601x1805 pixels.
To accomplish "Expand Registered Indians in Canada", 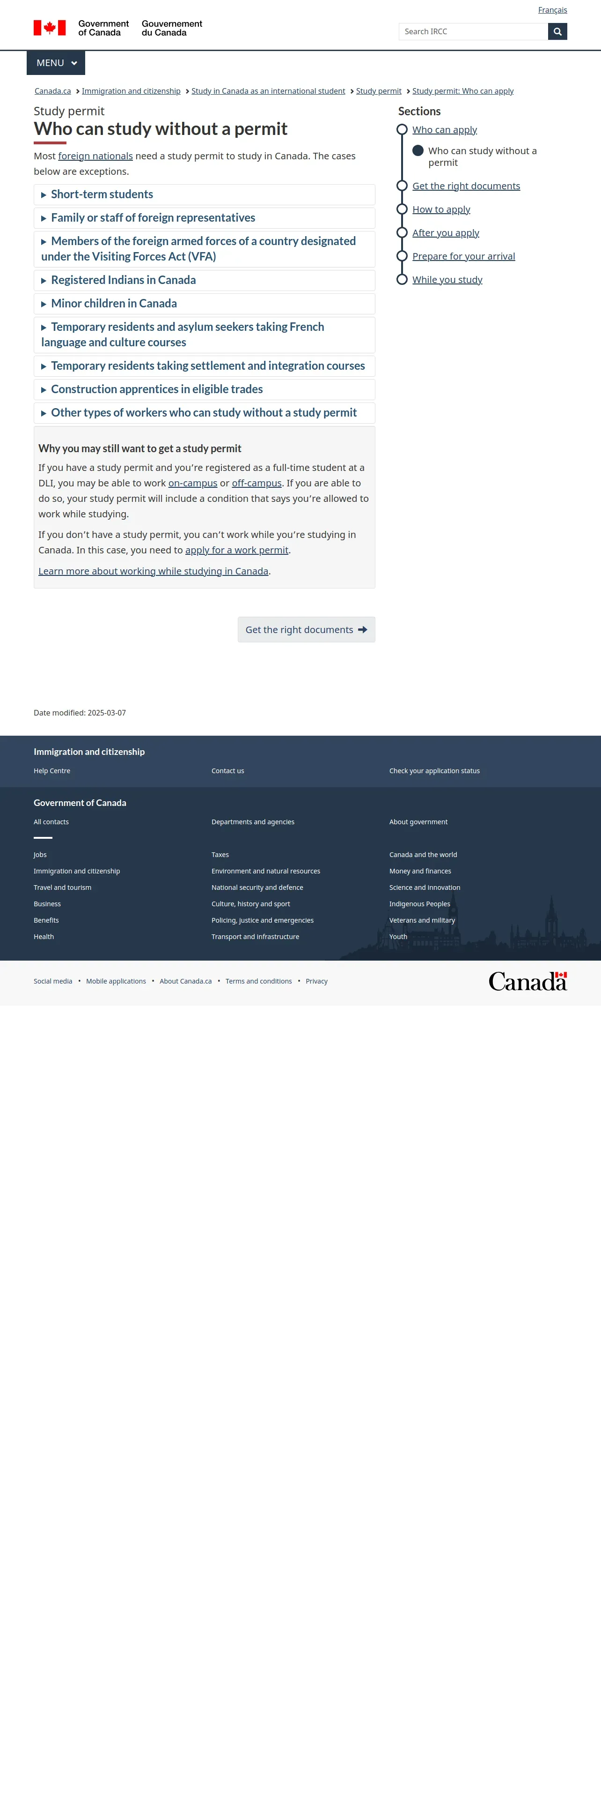I will point(204,280).
